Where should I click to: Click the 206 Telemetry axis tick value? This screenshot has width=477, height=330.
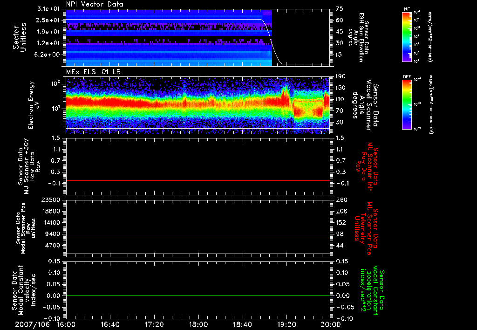click(341, 211)
